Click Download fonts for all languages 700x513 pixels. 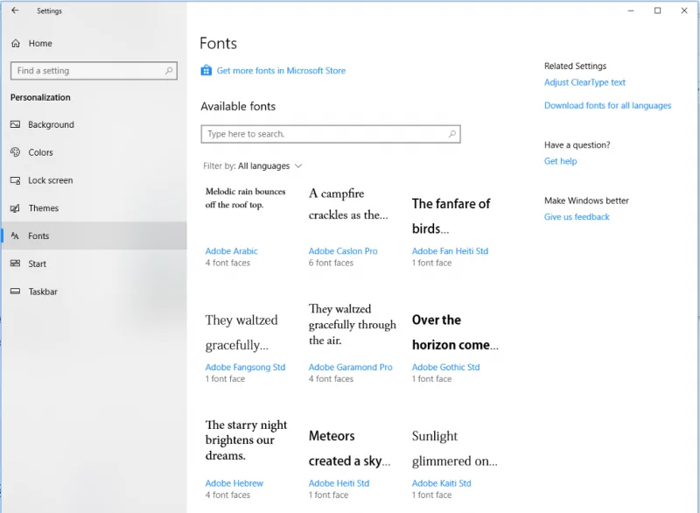click(x=607, y=105)
